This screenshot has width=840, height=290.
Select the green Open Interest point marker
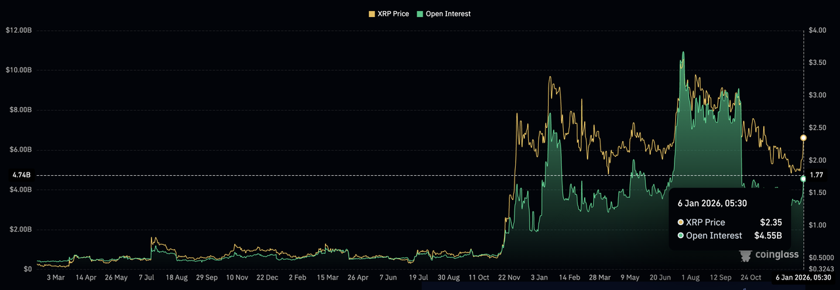[x=804, y=178]
